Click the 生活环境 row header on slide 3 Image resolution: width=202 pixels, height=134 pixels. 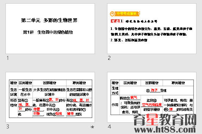pyautogui.click(x=14, y=92)
